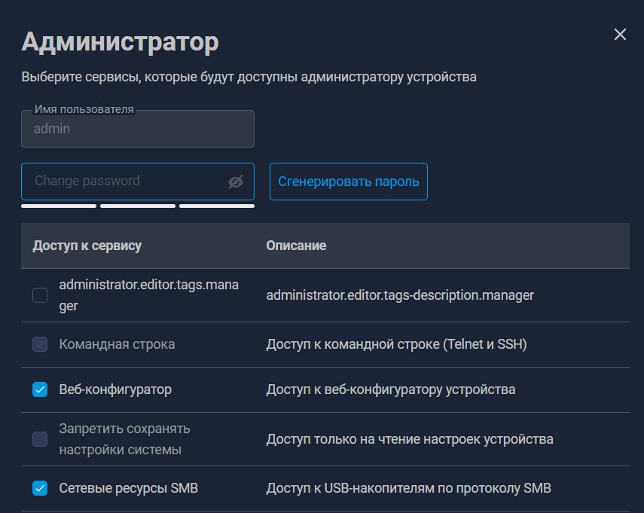Click the Описание column header

[x=296, y=246]
